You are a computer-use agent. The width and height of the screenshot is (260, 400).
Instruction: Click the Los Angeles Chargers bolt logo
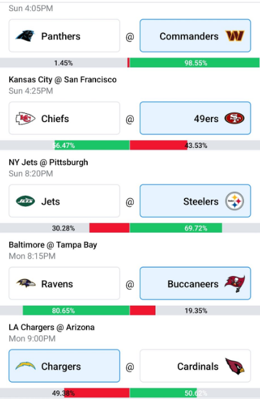pos(25,366)
